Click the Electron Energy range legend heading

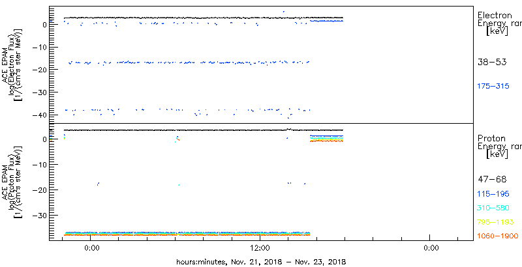pos(499,23)
